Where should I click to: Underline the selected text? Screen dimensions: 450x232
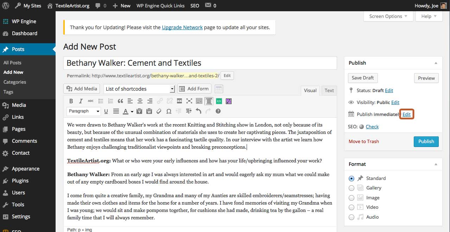(106, 111)
